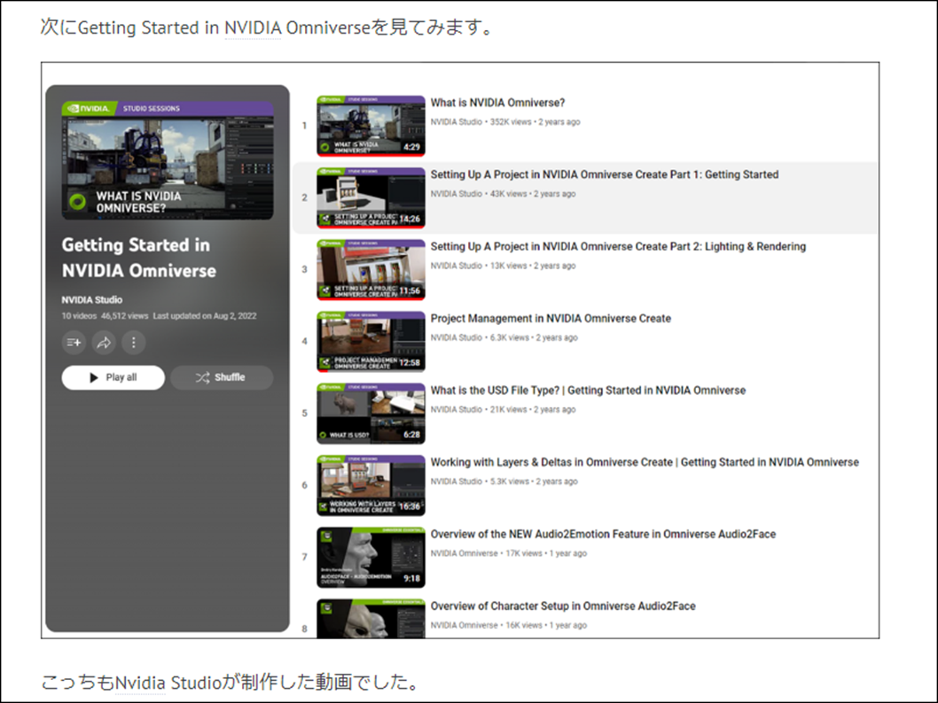This screenshot has height=703, width=938.
Task: Open Overview of the NEW Audio2Emotion Feature title
Action: (x=603, y=534)
